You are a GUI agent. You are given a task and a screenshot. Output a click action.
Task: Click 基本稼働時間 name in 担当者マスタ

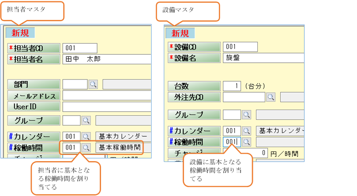(120, 147)
